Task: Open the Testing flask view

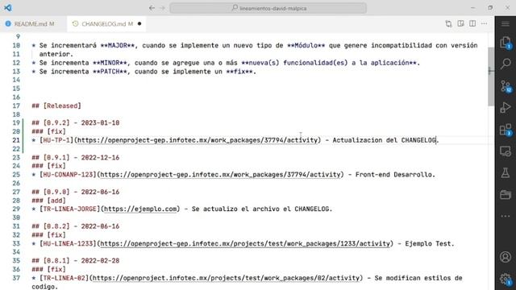Action: (506, 173)
